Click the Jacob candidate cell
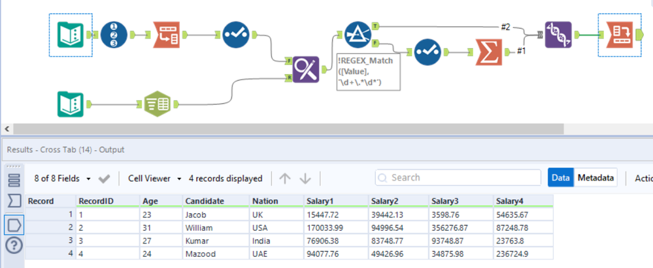 [216, 214]
